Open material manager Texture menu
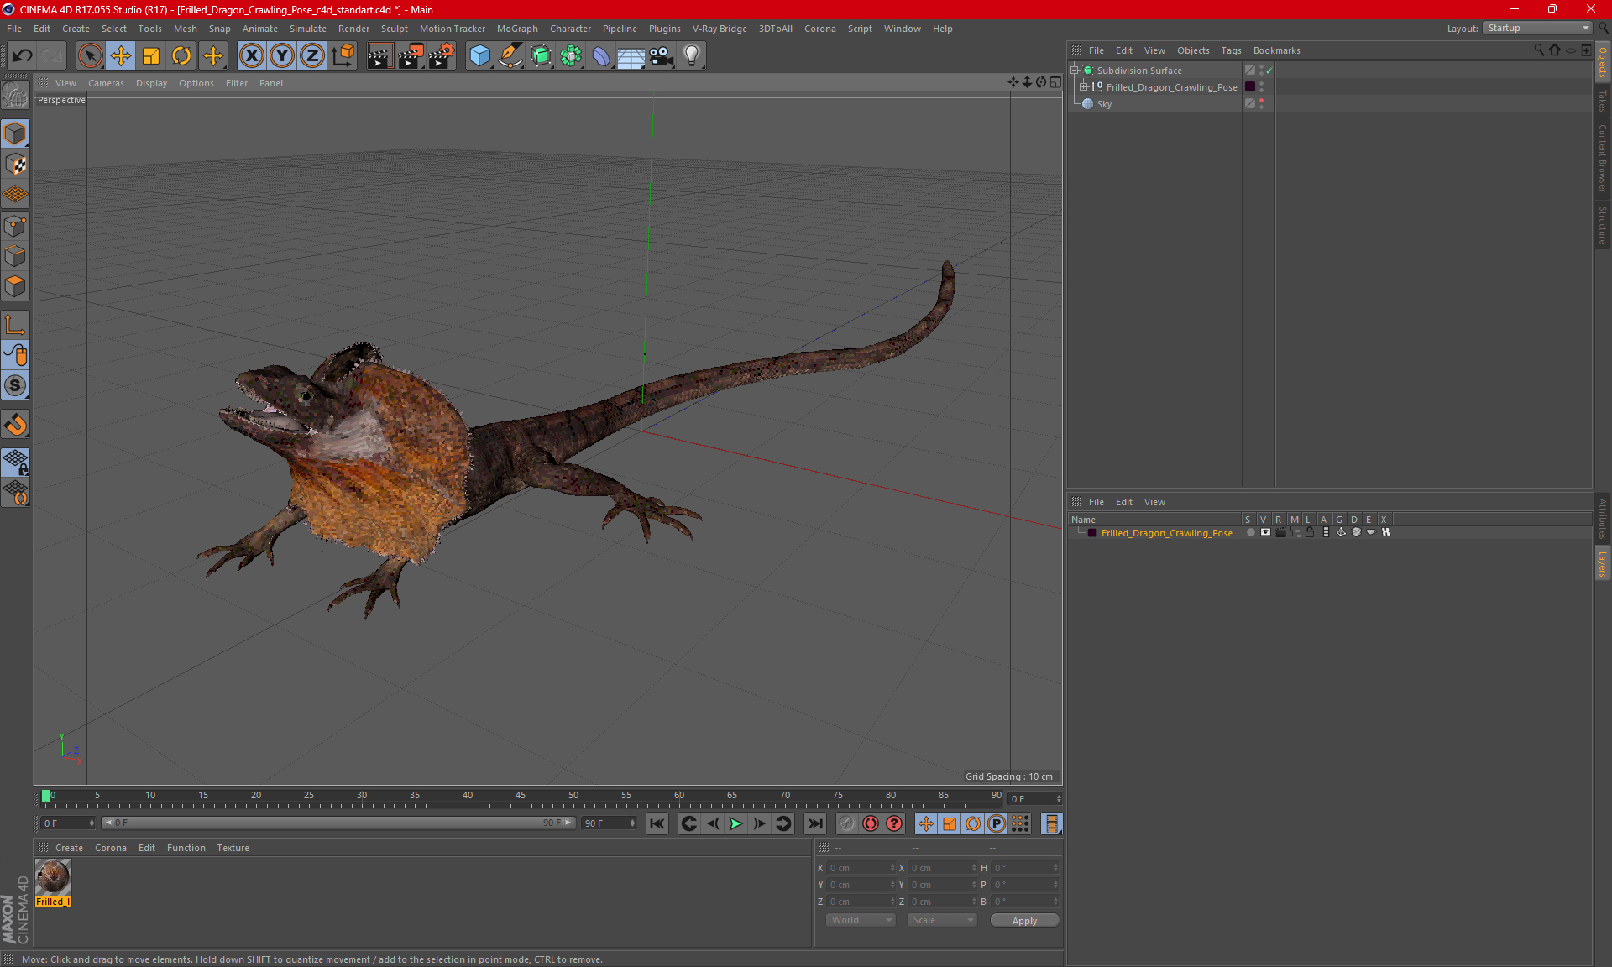 [x=233, y=848]
